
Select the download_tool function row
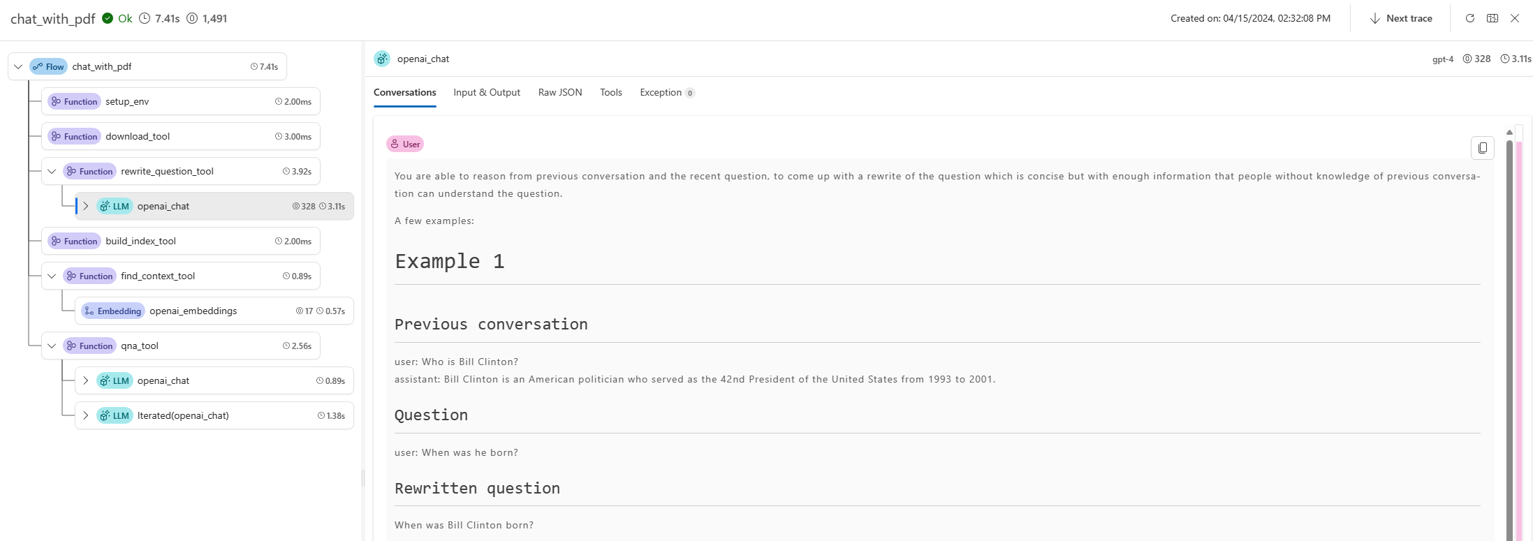[x=180, y=137]
